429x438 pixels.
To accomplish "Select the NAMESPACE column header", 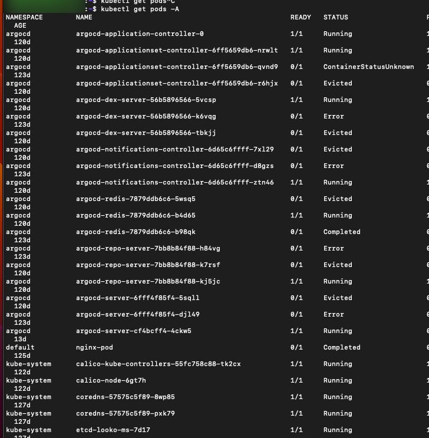I will [x=24, y=17].
